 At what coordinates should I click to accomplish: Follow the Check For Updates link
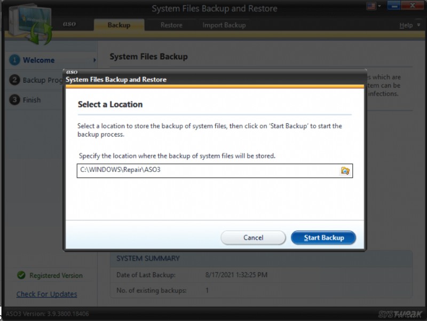point(46,294)
